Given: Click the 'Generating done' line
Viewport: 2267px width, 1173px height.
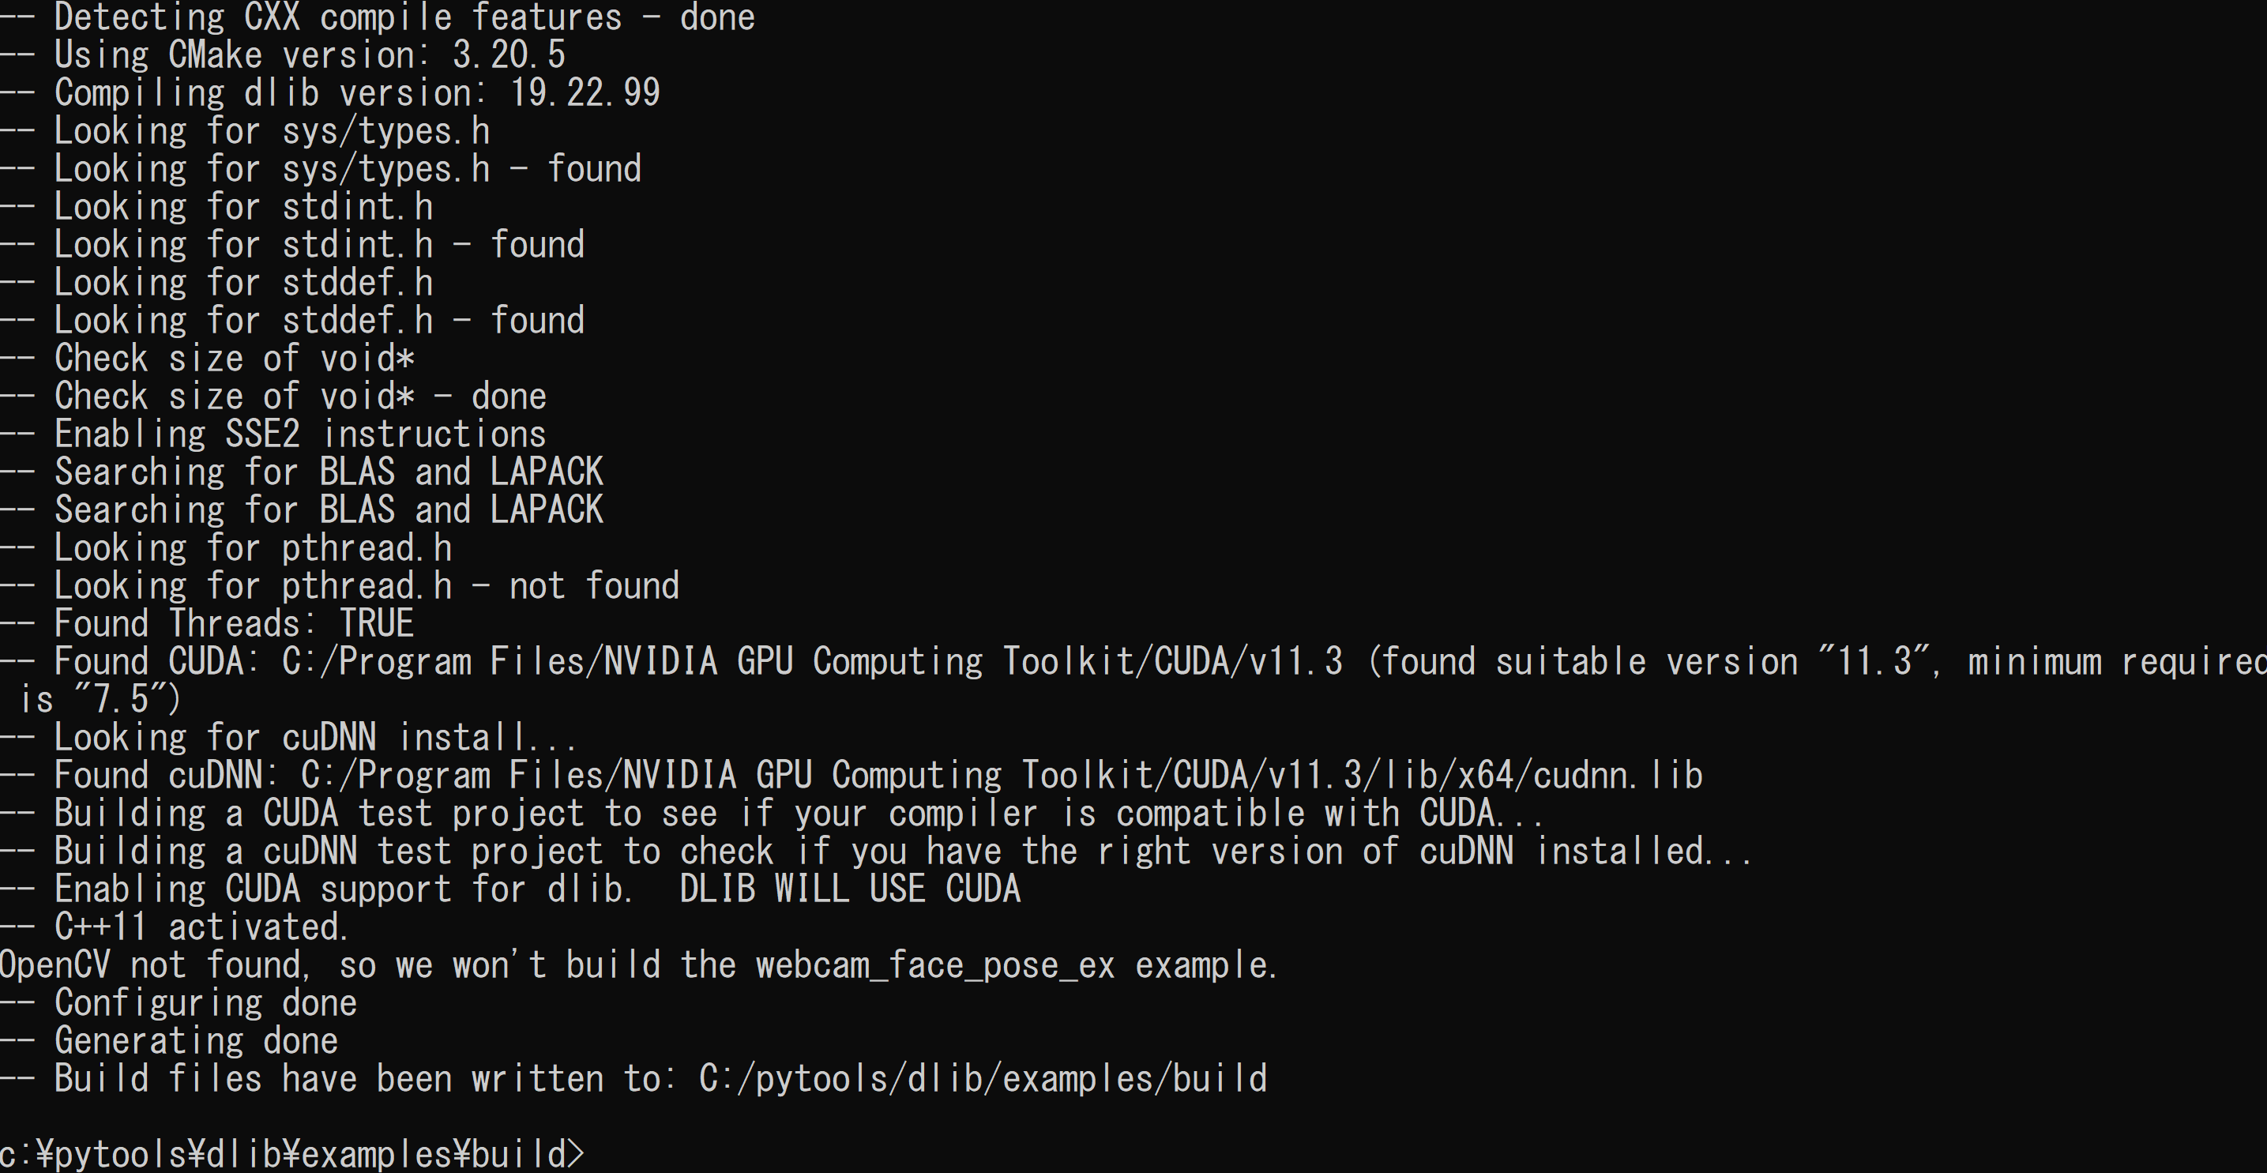Looking at the screenshot, I should 169,1041.
